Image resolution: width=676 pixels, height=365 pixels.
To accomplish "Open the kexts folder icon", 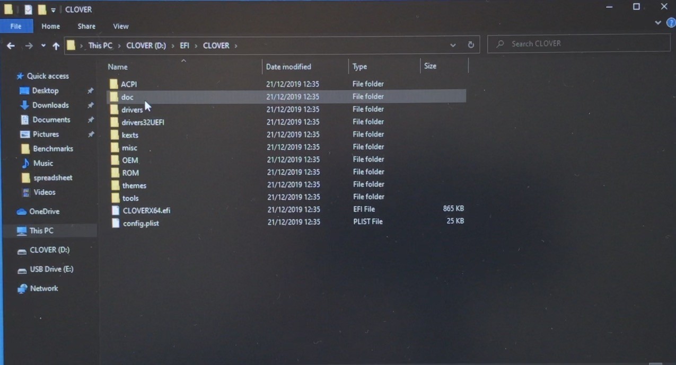I will coord(114,135).
